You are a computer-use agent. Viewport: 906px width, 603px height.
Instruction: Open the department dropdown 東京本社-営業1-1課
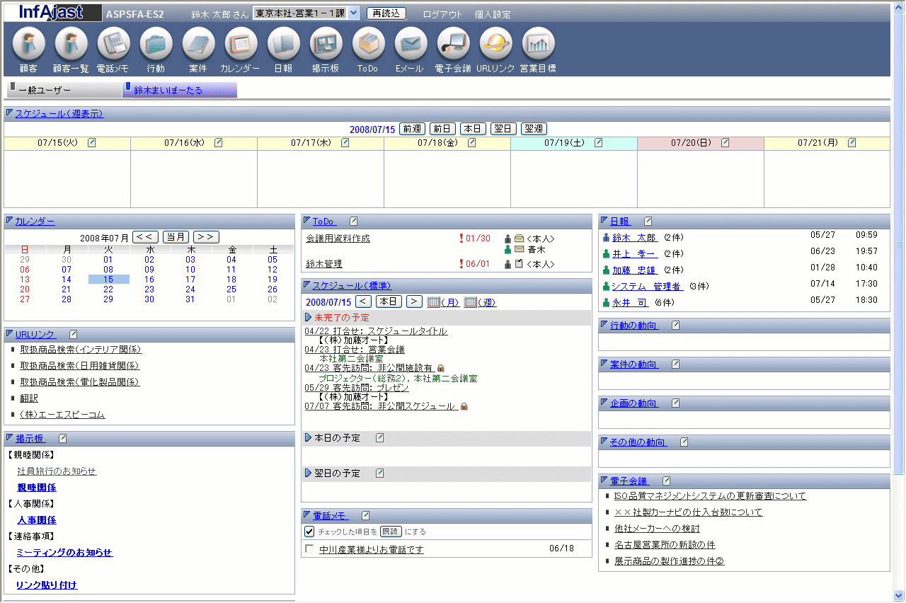pyautogui.click(x=306, y=13)
